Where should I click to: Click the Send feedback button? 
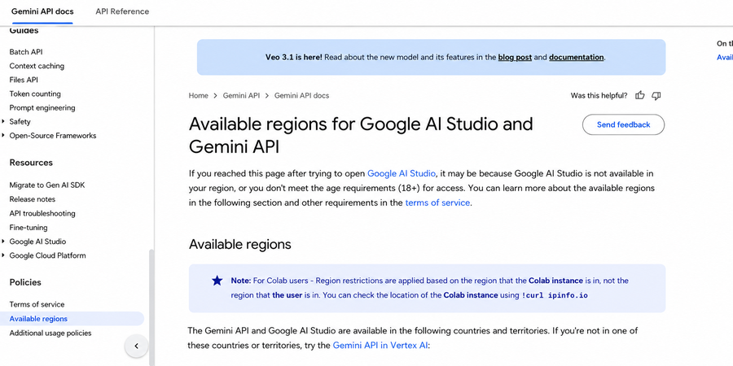[x=623, y=124]
